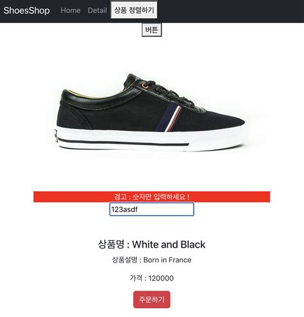Open the Detail nav link
This screenshot has width=304, height=317.
coord(97,10)
